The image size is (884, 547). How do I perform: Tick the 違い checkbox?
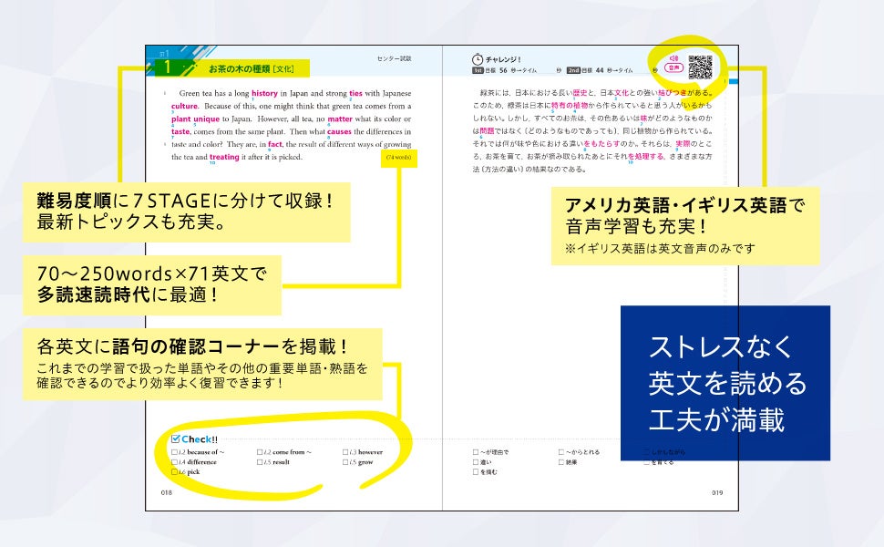click(x=476, y=462)
